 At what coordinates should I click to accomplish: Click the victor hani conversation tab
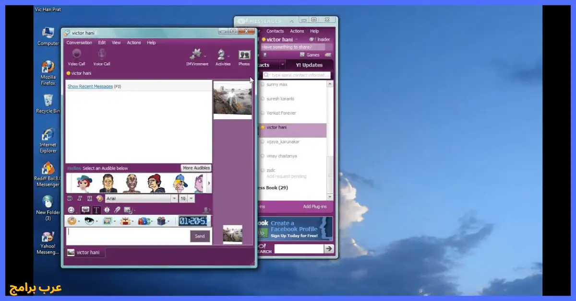tap(86, 252)
